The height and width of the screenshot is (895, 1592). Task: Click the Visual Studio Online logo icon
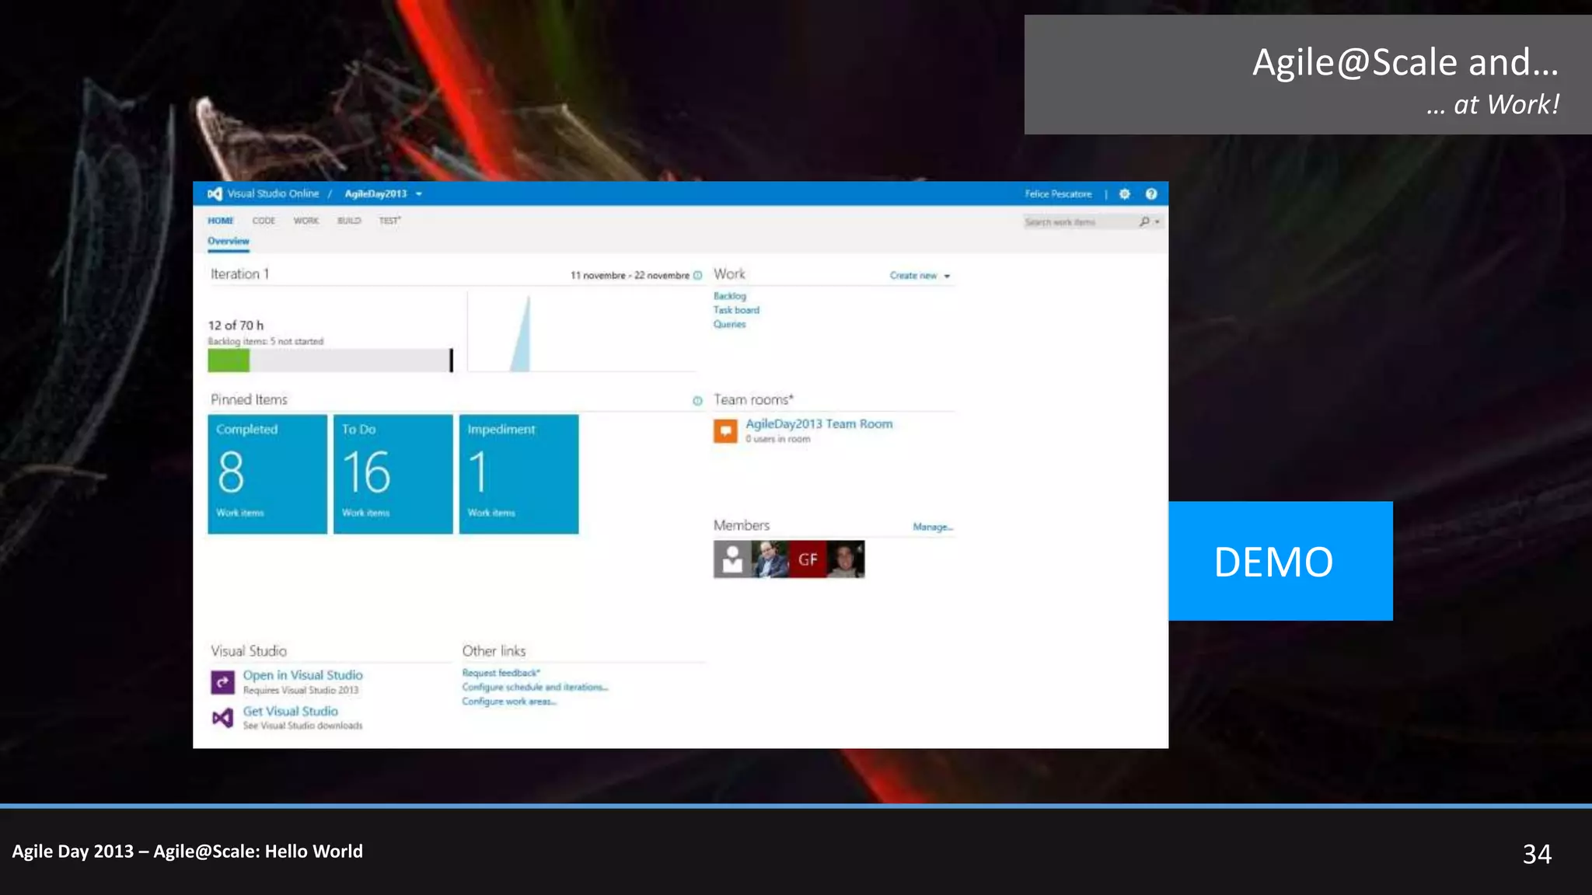click(215, 194)
